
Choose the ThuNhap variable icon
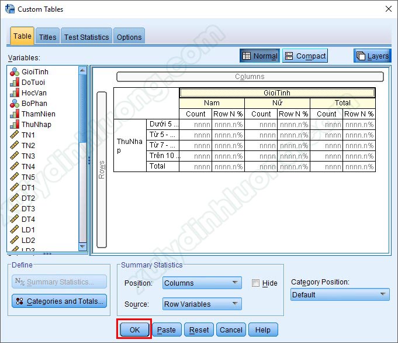click(15, 124)
